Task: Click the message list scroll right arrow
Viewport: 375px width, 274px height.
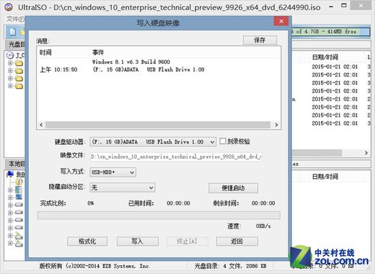Action: (x=276, y=124)
